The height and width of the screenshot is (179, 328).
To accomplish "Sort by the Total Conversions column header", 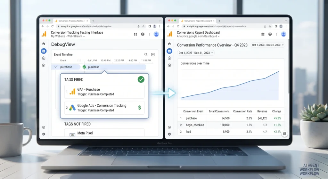I will coord(219,111).
